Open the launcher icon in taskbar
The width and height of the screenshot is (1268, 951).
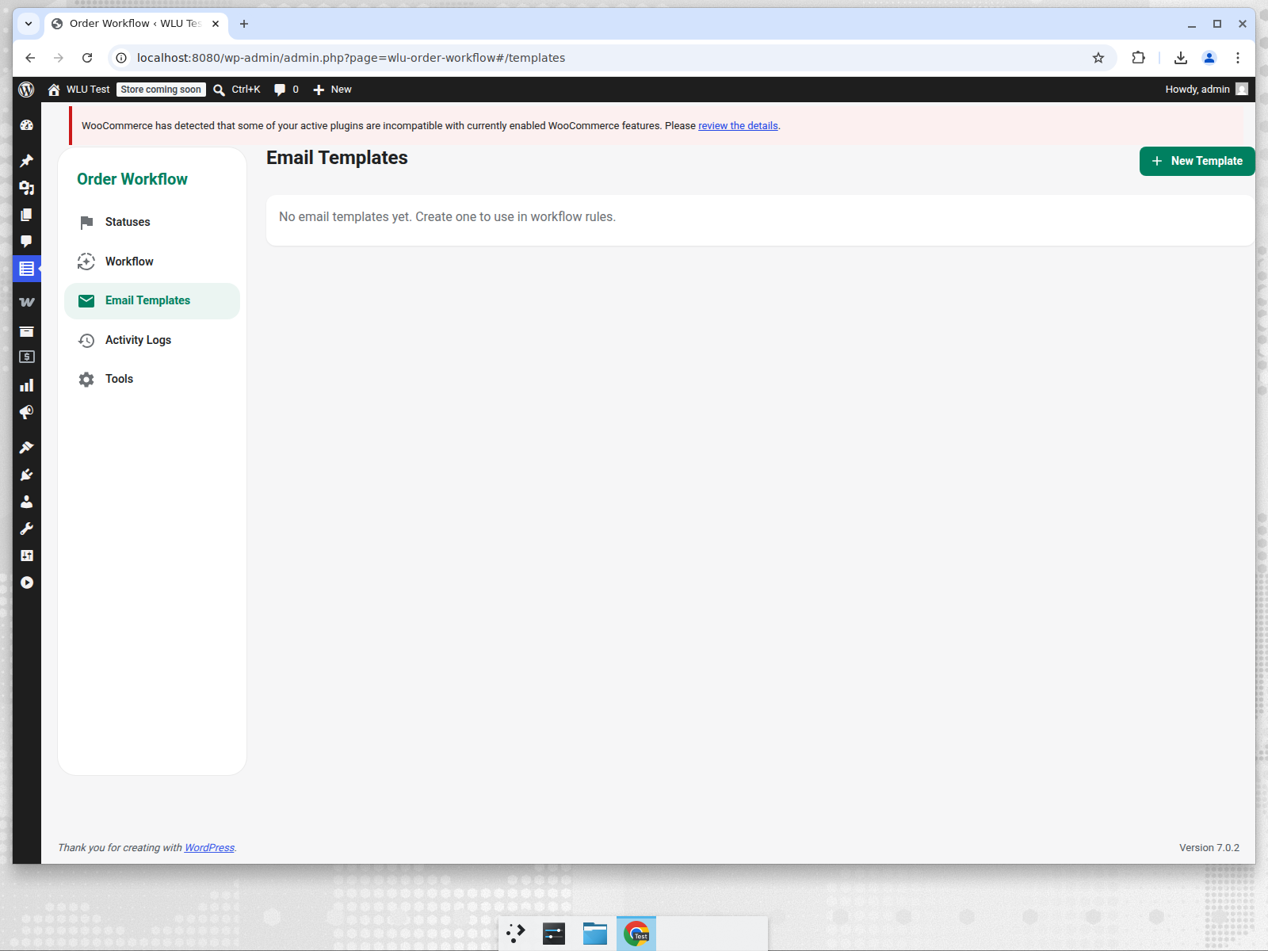[516, 934]
